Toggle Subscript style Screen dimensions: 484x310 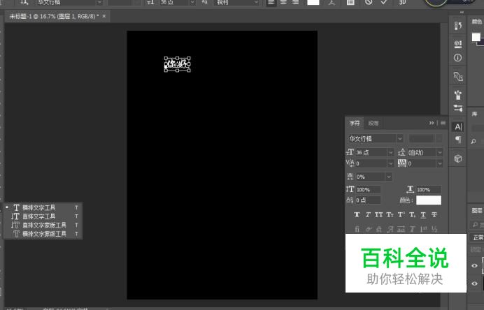click(412, 215)
